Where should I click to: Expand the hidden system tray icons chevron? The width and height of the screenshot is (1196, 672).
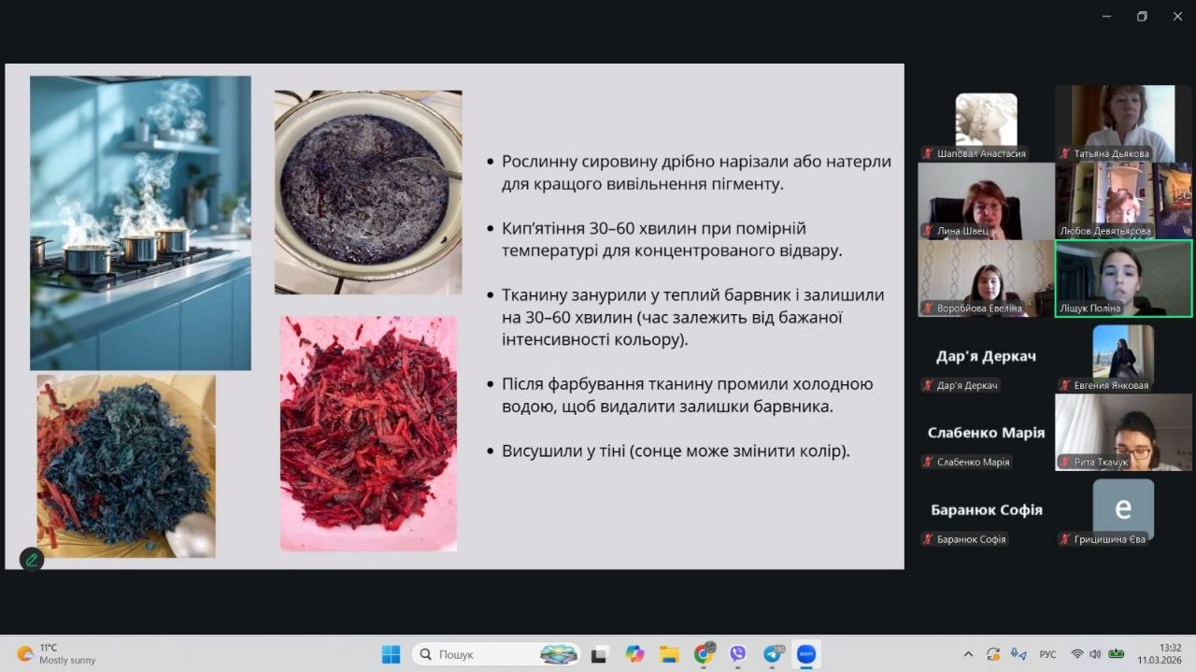(968, 654)
